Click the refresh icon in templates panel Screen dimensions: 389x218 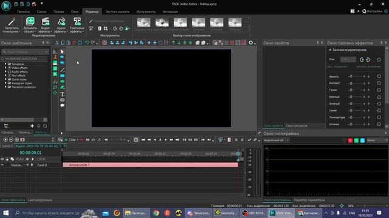pos(45,126)
